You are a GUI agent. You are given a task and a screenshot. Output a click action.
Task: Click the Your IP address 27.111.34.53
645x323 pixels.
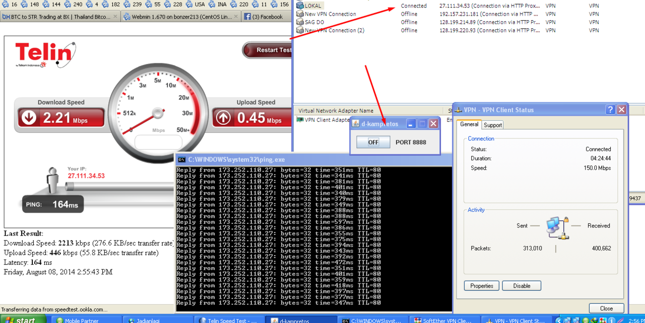(x=86, y=176)
